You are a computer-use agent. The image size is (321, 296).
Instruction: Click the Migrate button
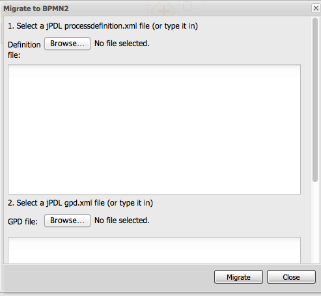(x=238, y=277)
